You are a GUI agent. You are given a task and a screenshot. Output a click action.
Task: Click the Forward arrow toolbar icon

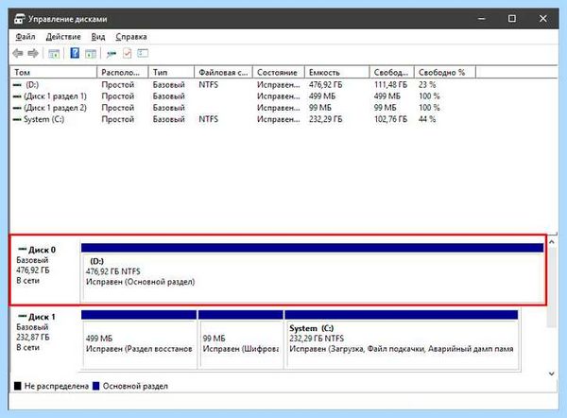tap(33, 54)
